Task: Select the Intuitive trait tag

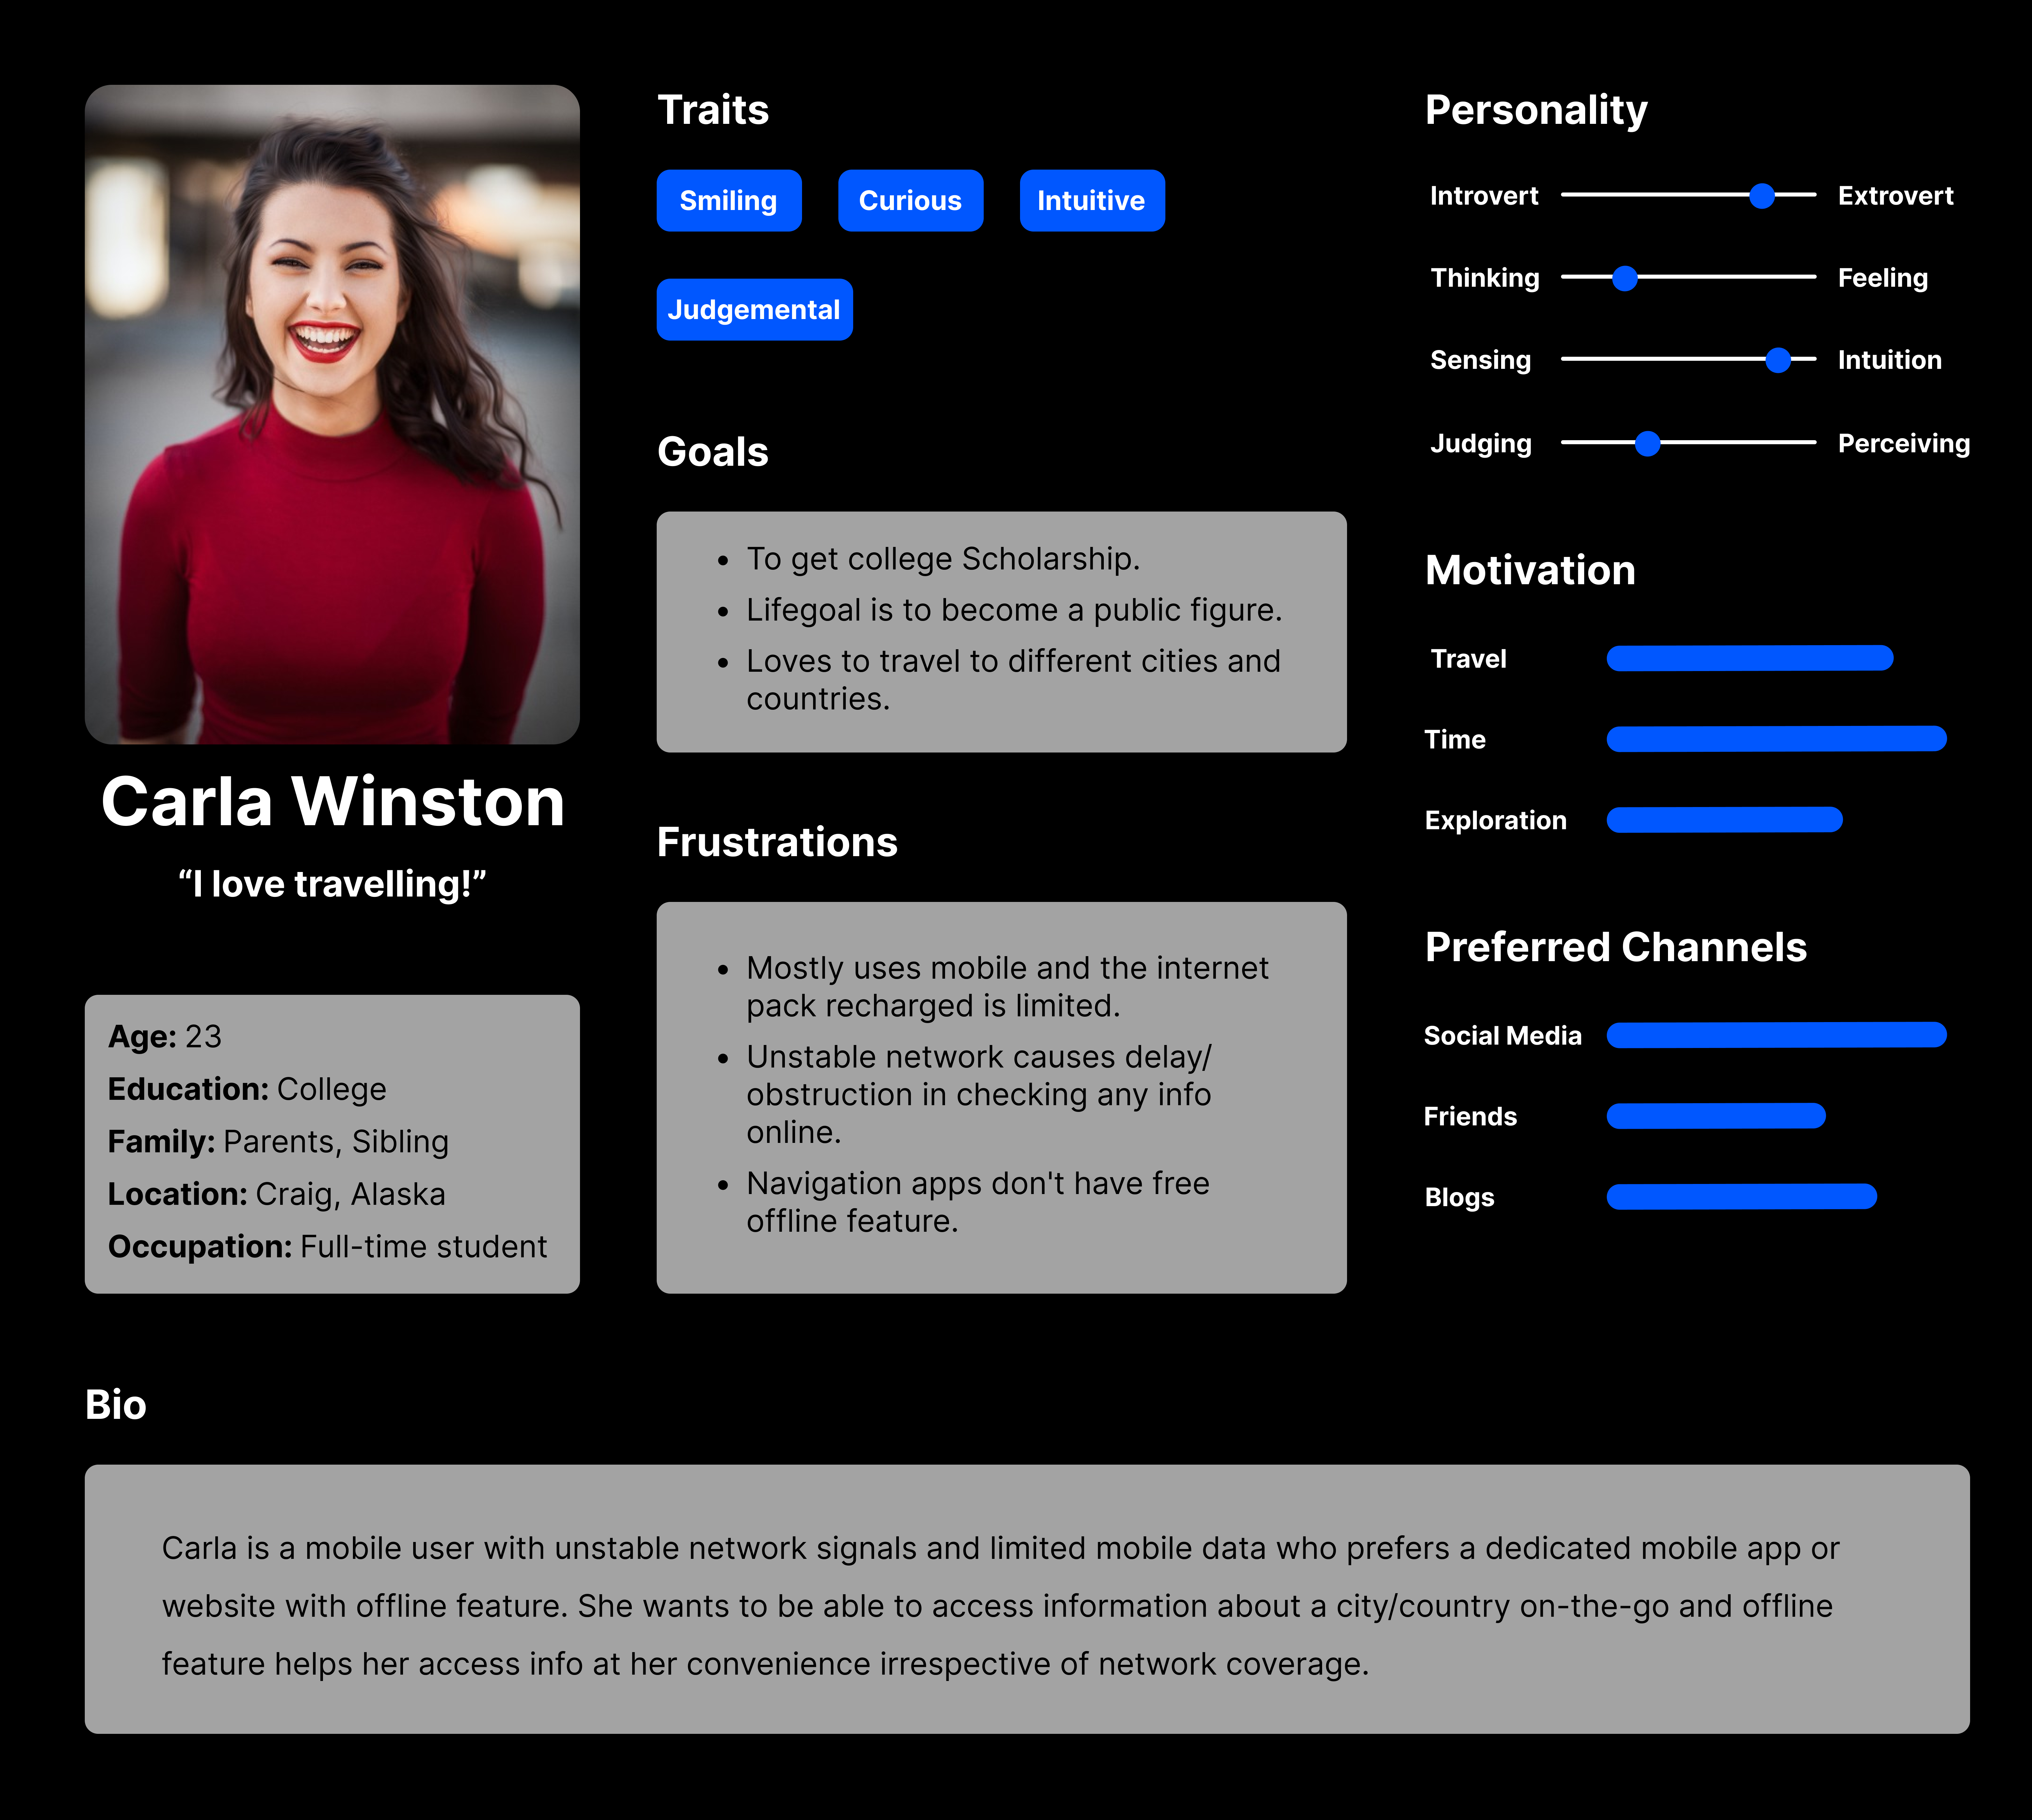Action: 1091,201
